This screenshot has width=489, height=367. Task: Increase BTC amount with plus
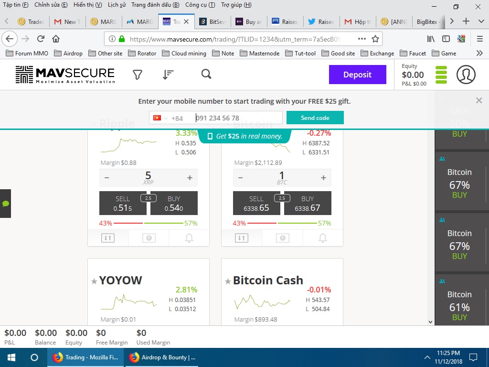pos(323,178)
